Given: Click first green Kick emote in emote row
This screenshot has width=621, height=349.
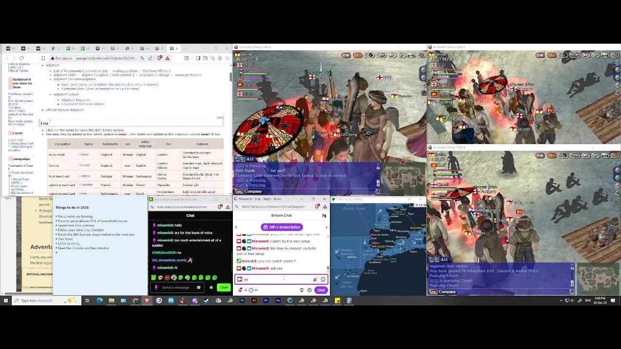Looking at the screenshot, I should pyautogui.click(x=153, y=277).
